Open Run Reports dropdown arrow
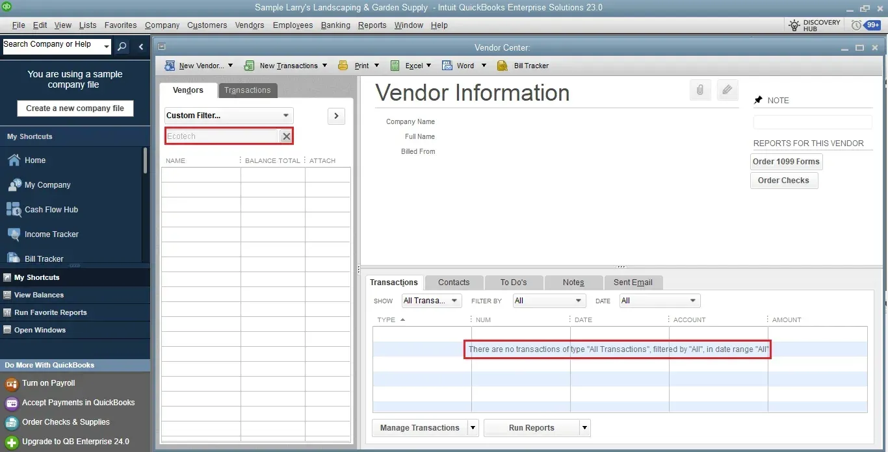888x452 pixels. coord(585,428)
